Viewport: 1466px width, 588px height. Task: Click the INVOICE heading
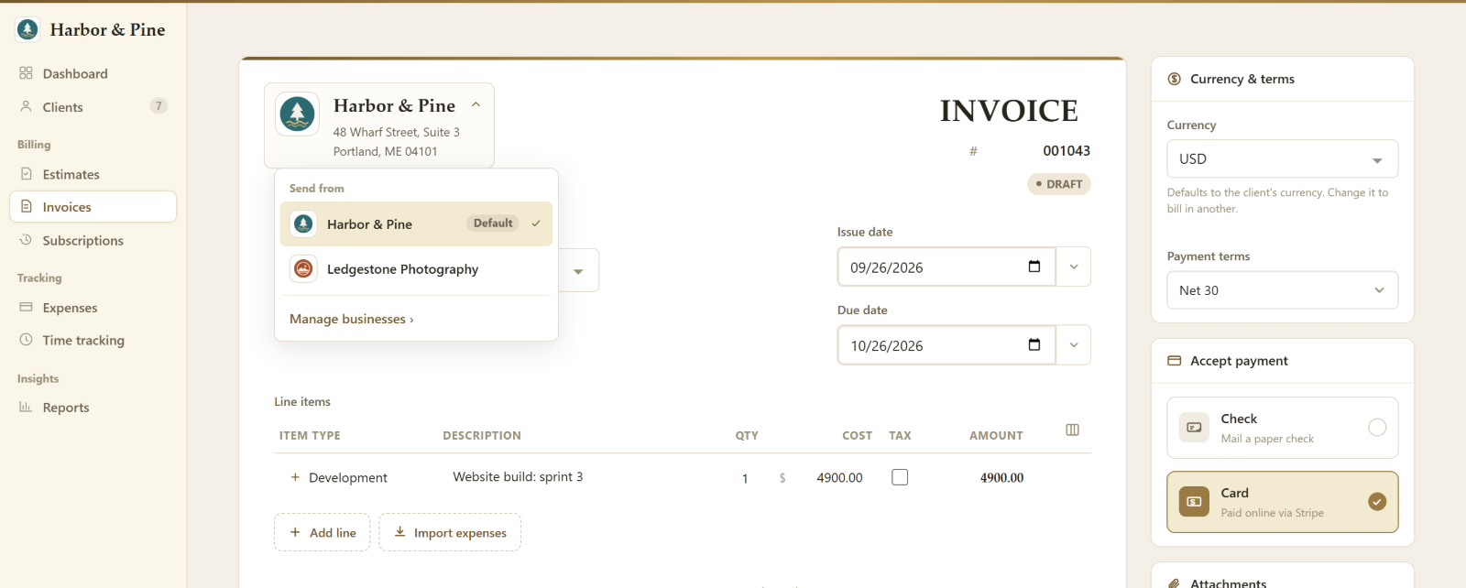click(1009, 111)
